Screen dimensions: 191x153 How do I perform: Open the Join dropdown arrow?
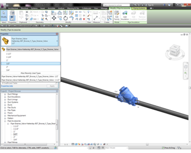(38, 19)
